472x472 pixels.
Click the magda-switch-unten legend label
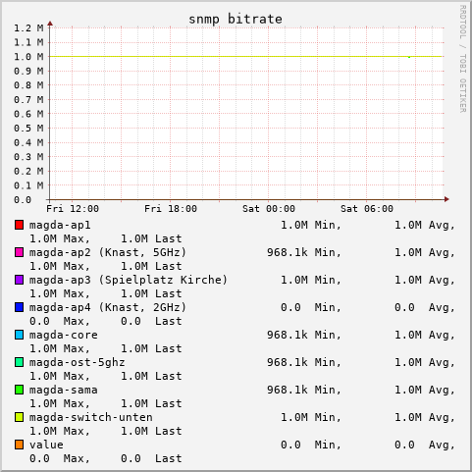click(91, 417)
